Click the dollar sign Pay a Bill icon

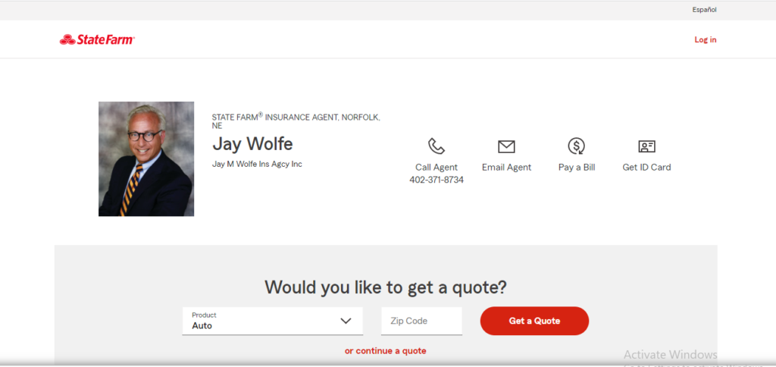pyautogui.click(x=577, y=146)
